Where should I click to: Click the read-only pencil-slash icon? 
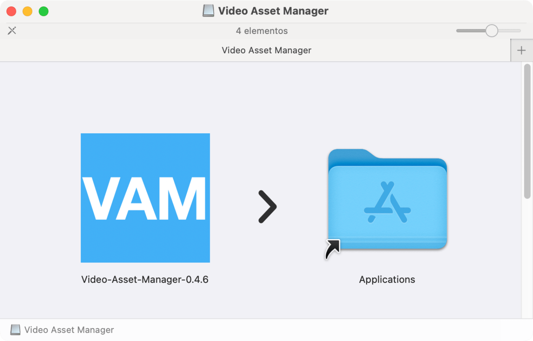coord(11,30)
